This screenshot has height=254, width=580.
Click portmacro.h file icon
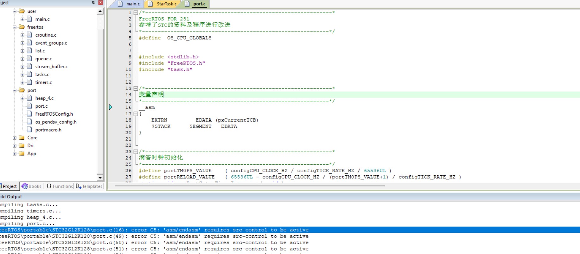[x=29, y=130]
